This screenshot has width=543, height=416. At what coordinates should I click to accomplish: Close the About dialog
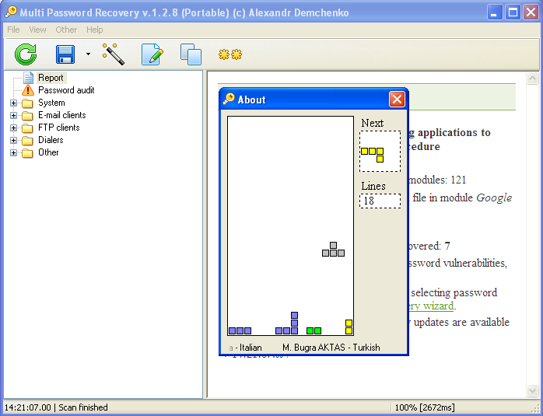click(397, 100)
